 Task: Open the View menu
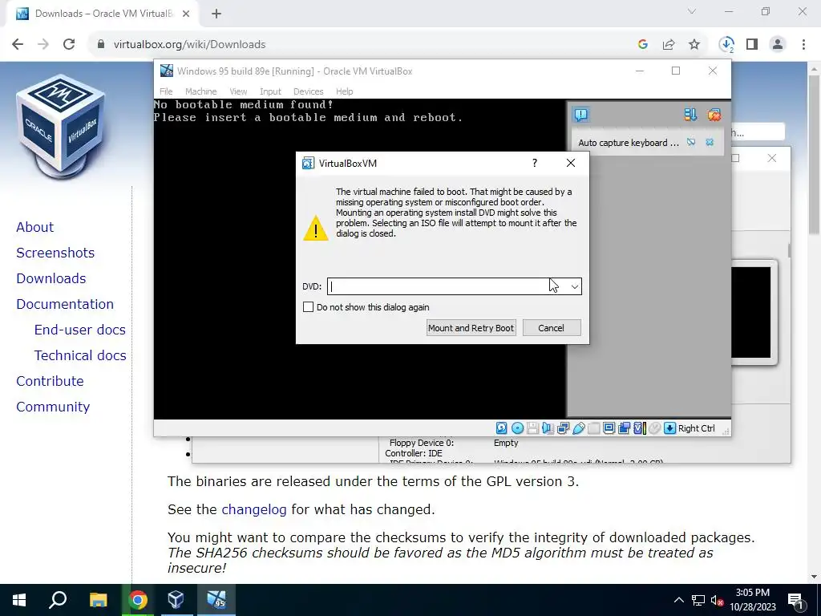(238, 91)
